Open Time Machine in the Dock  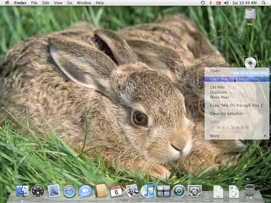(179, 191)
